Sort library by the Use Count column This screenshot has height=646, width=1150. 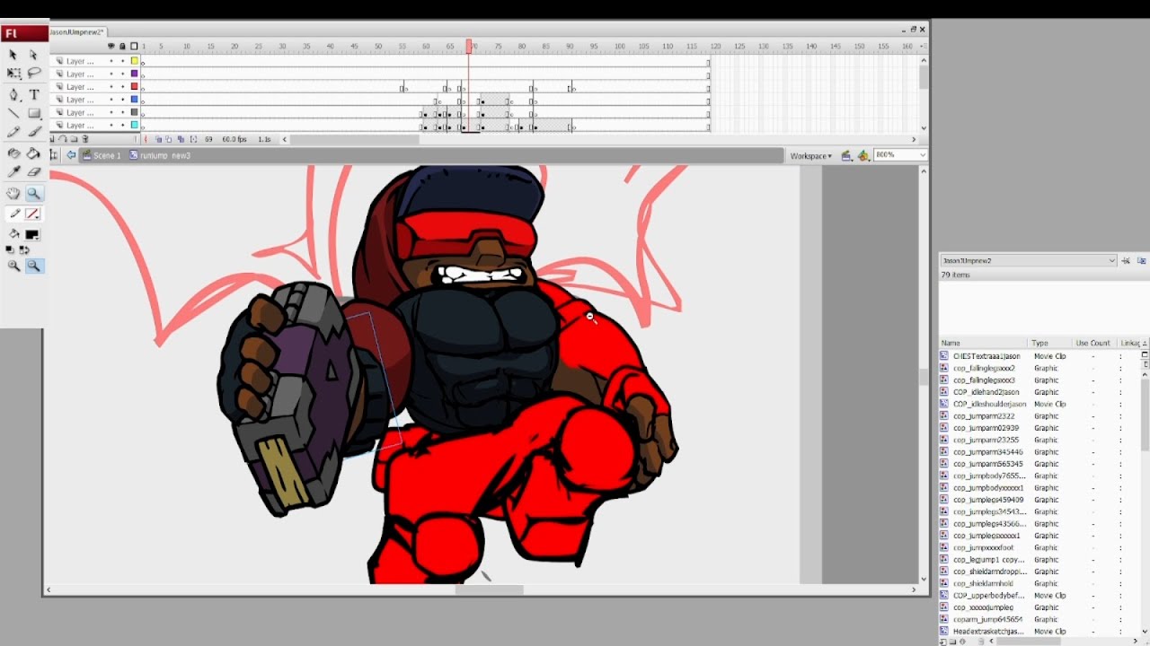click(x=1093, y=343)
